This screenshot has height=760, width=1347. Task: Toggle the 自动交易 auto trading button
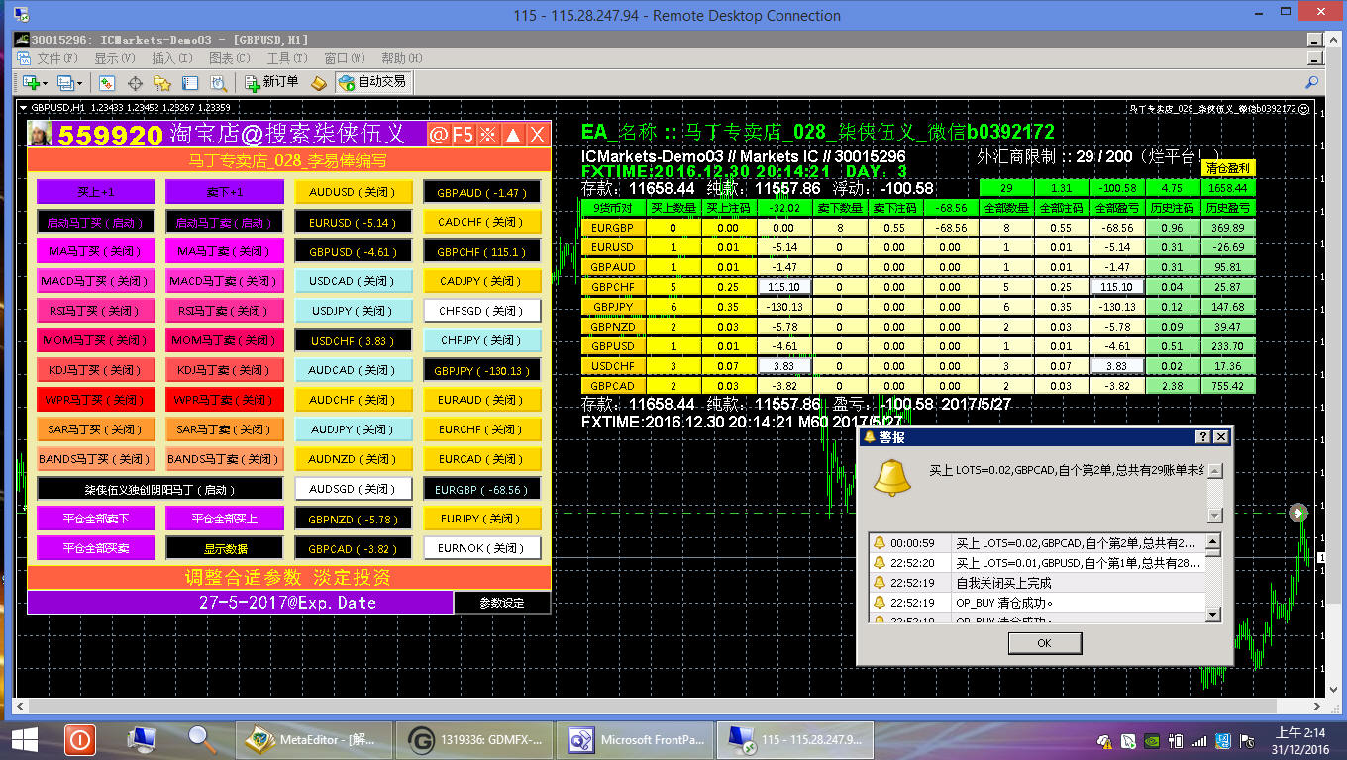tap(372, 82)
